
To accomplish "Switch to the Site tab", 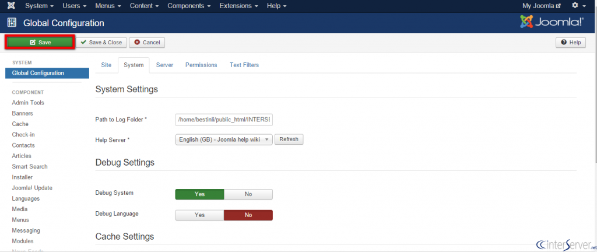I will coord(106,65).
